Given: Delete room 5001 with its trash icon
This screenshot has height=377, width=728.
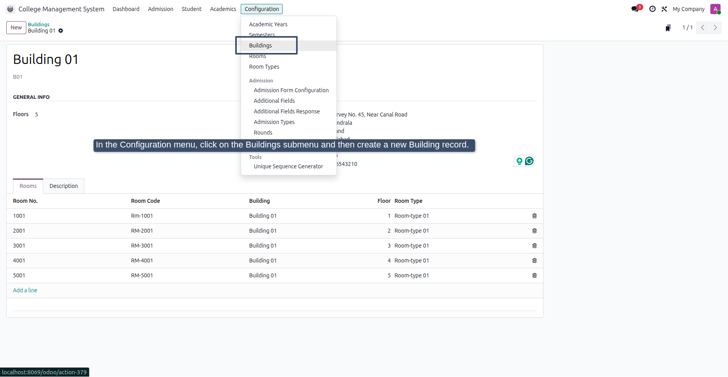Looking at the screenshot, I should (x=534, y=275).
